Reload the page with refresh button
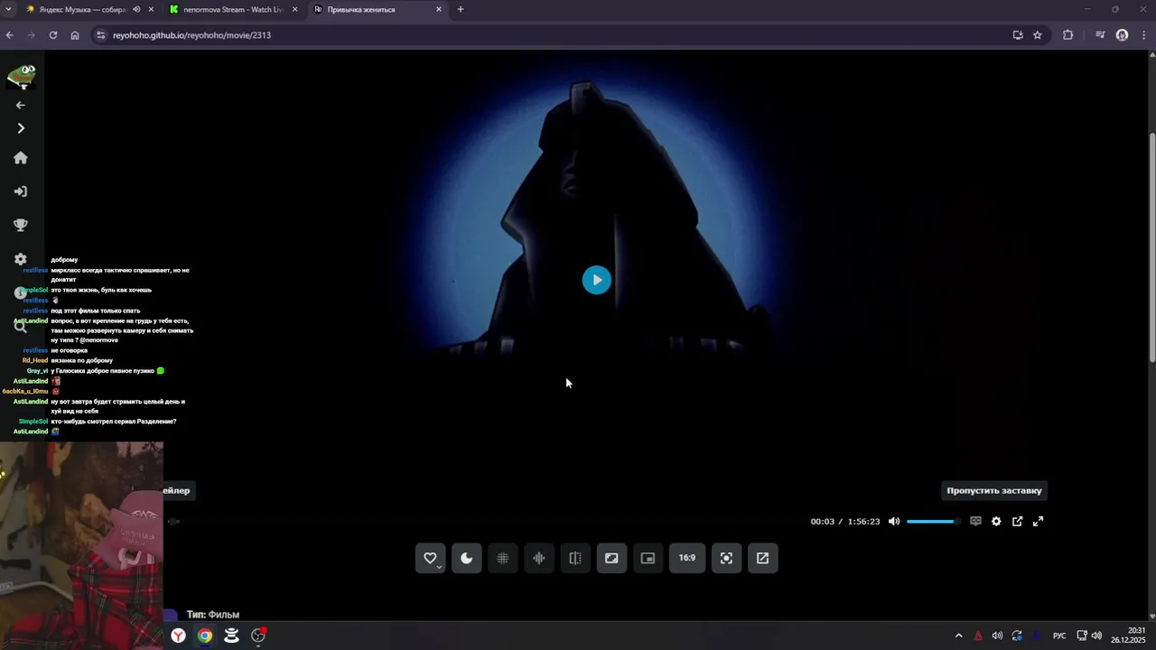This screenshot has width=1156, height=650. pyautogui.click(x=53, y=35)
